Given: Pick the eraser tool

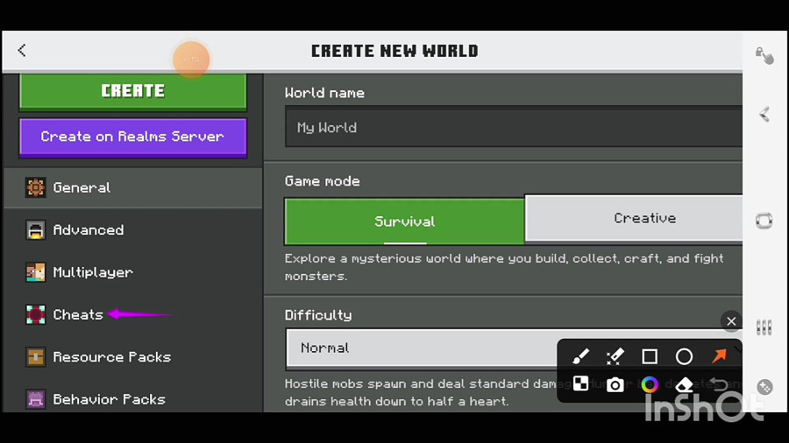Looking at the screenshot, I should click(x=684, y=384).
